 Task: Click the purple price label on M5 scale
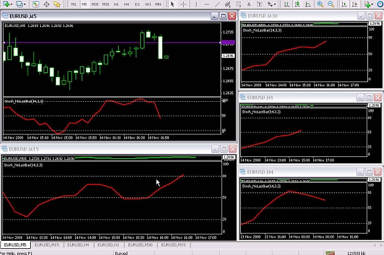[x=228, y=42]
